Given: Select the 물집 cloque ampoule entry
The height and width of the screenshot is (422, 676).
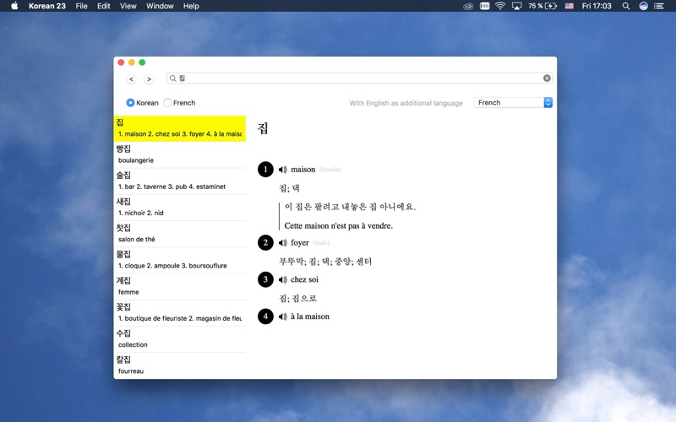Looking at the screenshot, I should 180,260.
